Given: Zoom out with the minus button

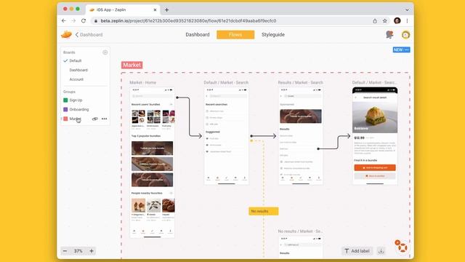Looking at the screenshot, I should tap(65, 251).
